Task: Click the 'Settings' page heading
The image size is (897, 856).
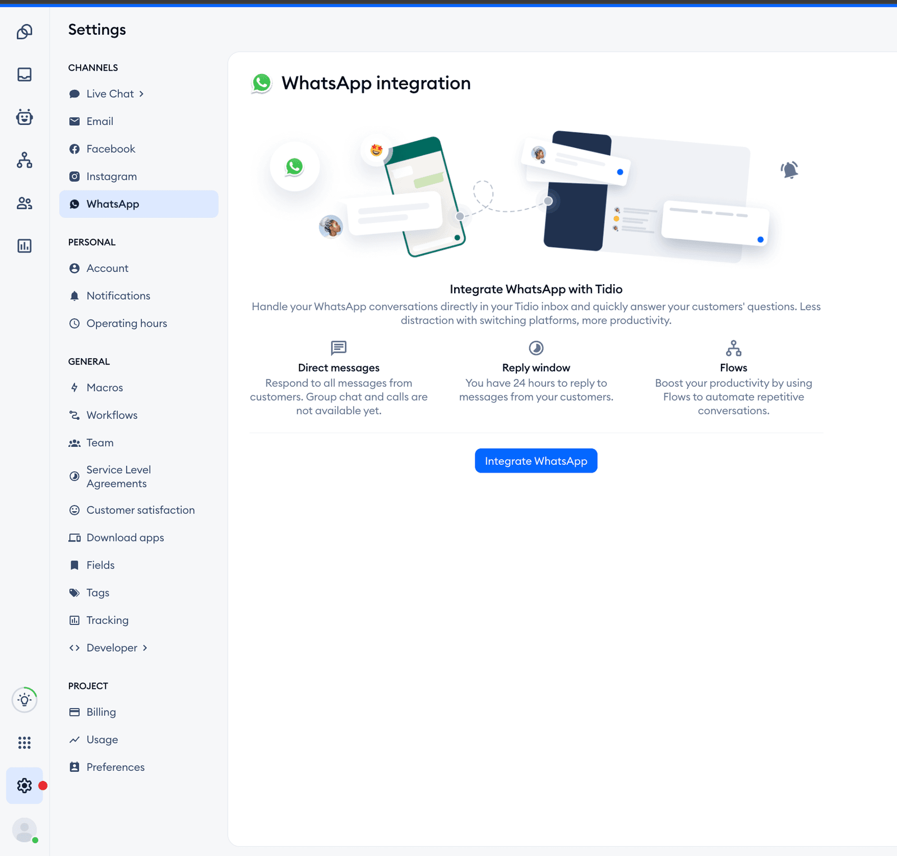Action: (x=97, y=30)
